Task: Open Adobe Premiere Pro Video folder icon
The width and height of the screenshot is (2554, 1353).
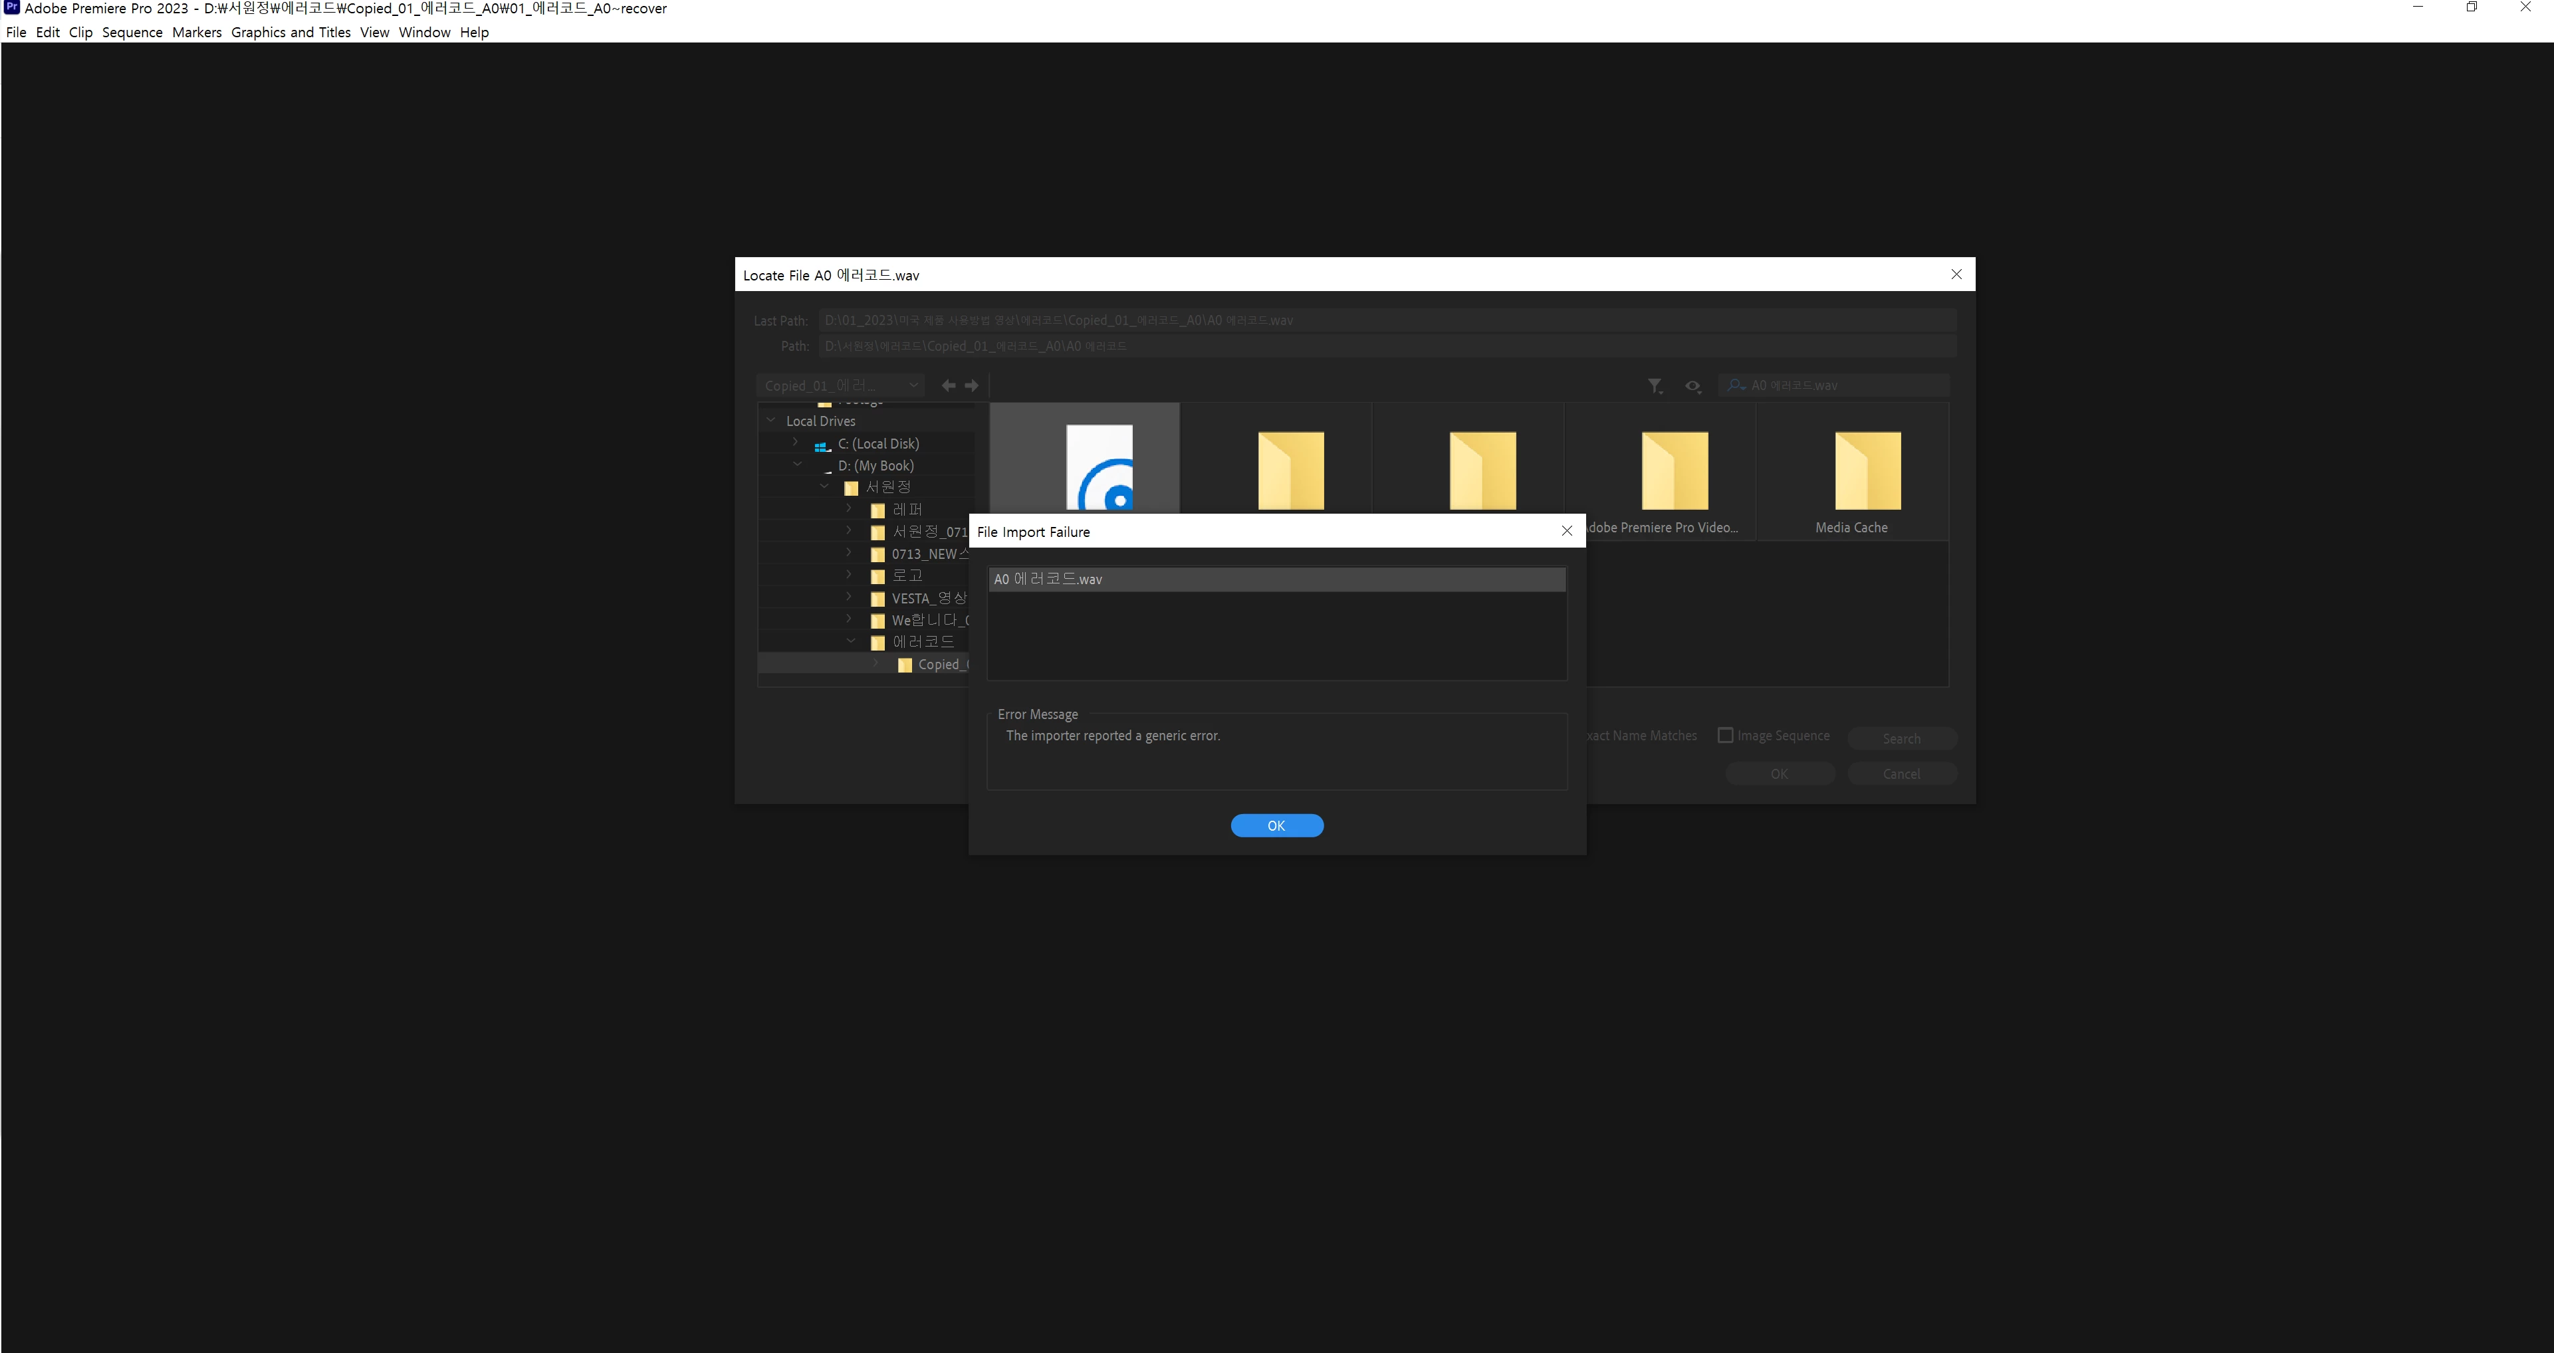Action: coord(1675,472)
